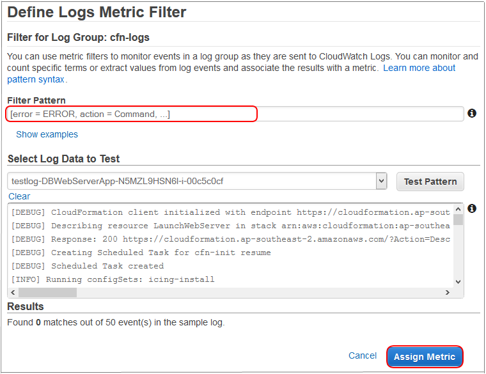
Task: Follow the Learn more about pattern syntax link
Action: pyautogui.click(x=419, y=68)
